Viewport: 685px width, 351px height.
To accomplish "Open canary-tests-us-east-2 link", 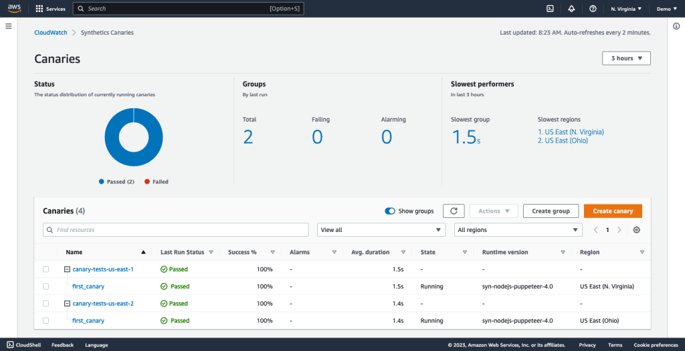I will [x=103, y=304].
